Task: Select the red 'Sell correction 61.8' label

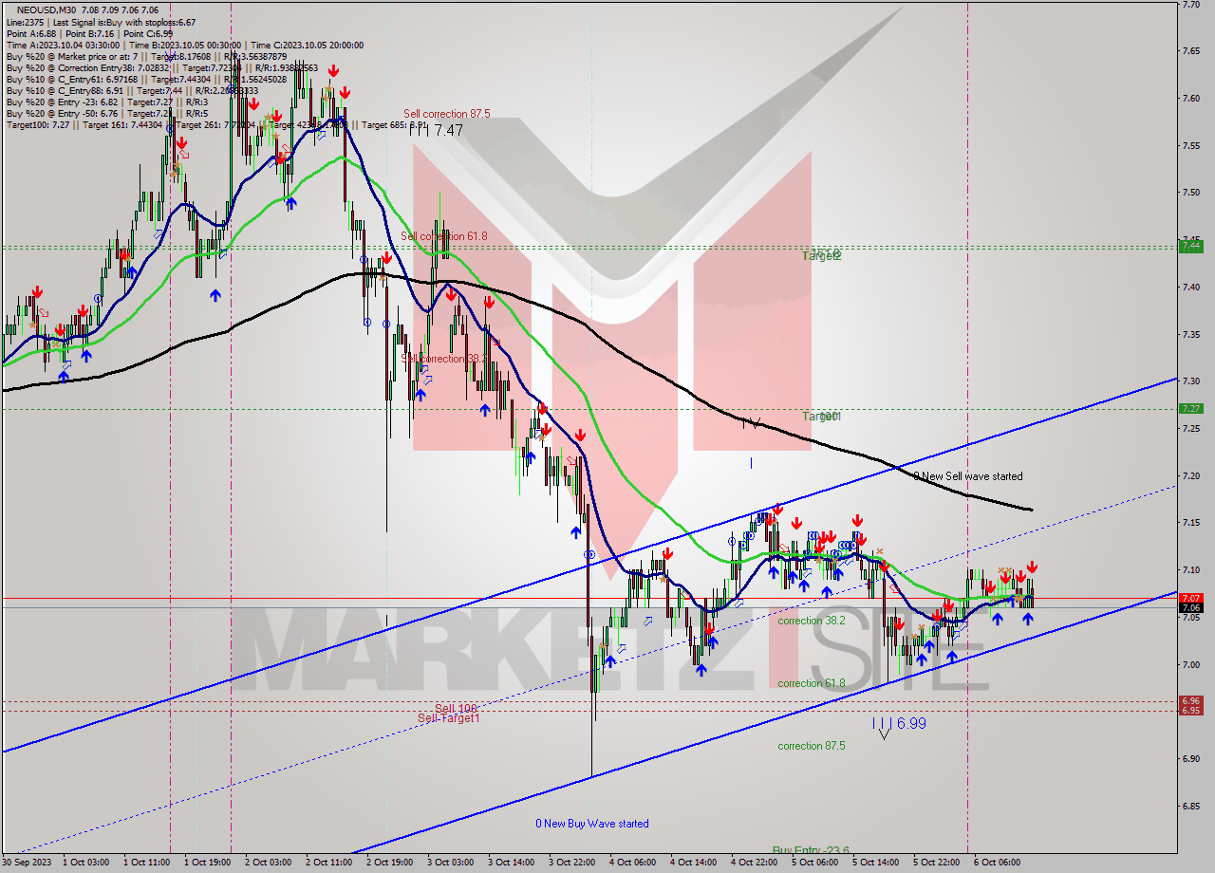Action: click(444, 235)
